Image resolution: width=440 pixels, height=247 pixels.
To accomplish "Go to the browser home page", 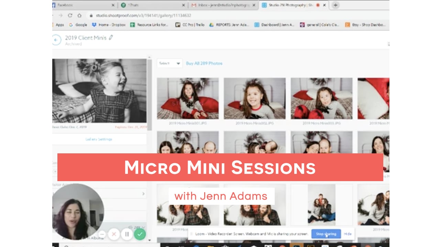I will click(79, 15).
